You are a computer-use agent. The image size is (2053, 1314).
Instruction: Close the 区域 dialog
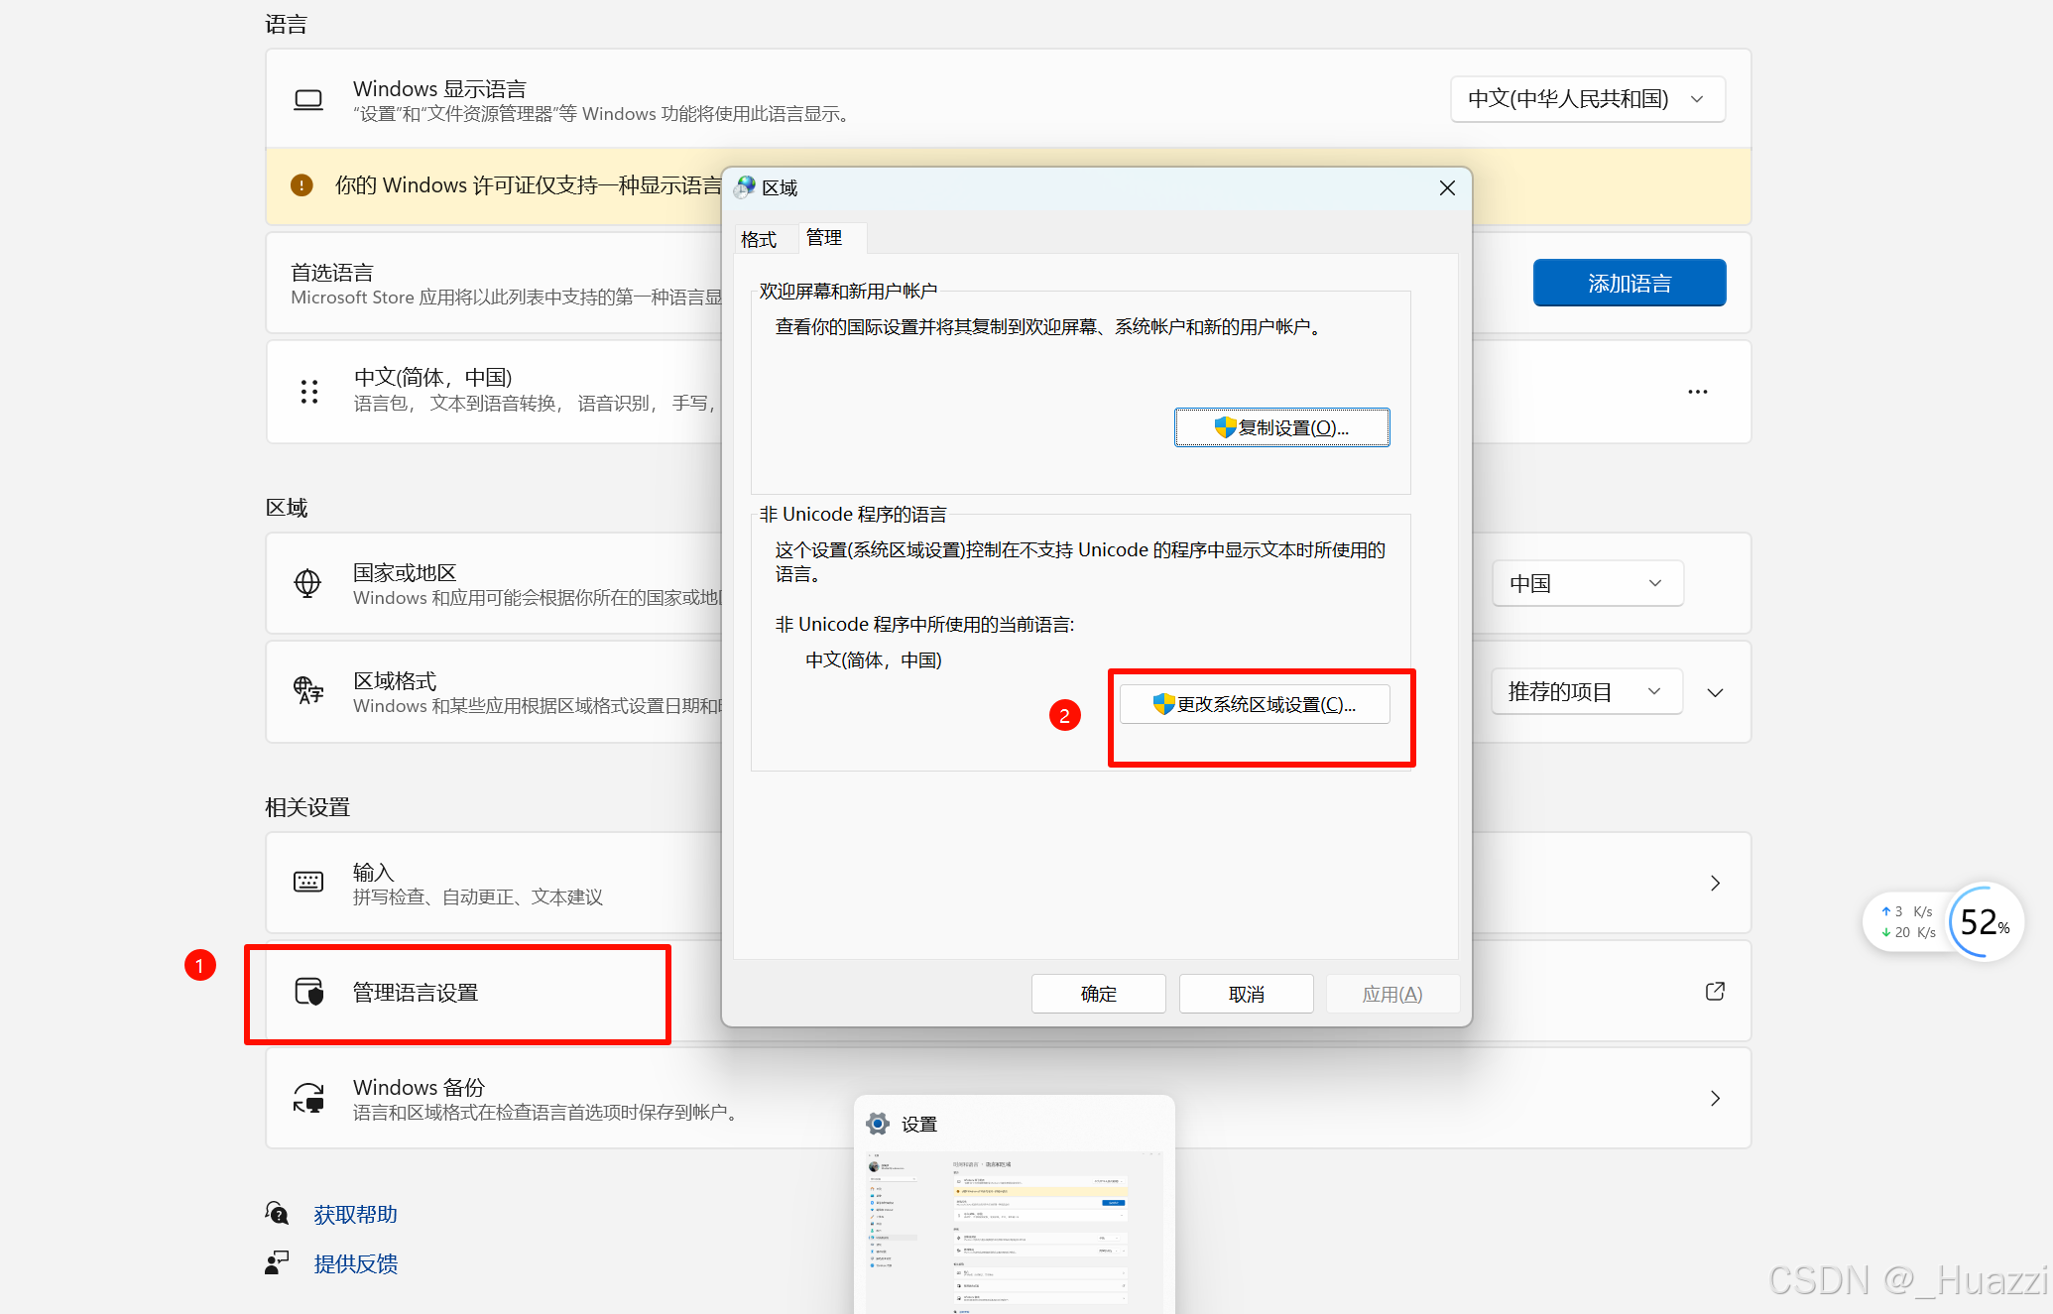[x=1447, y=187]
